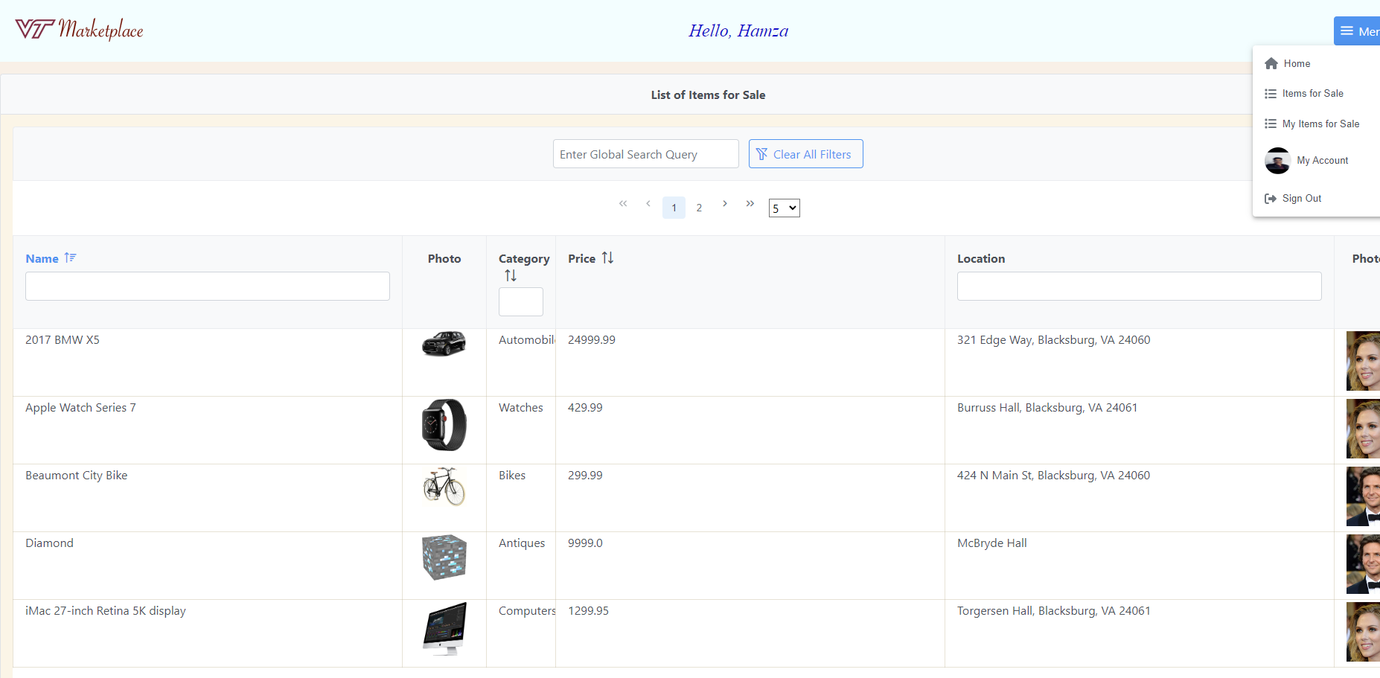Click the funnel icon in Clear All Filters
Image resolution: width=1380 pixels, height=678 pixels.
[761, 154]
